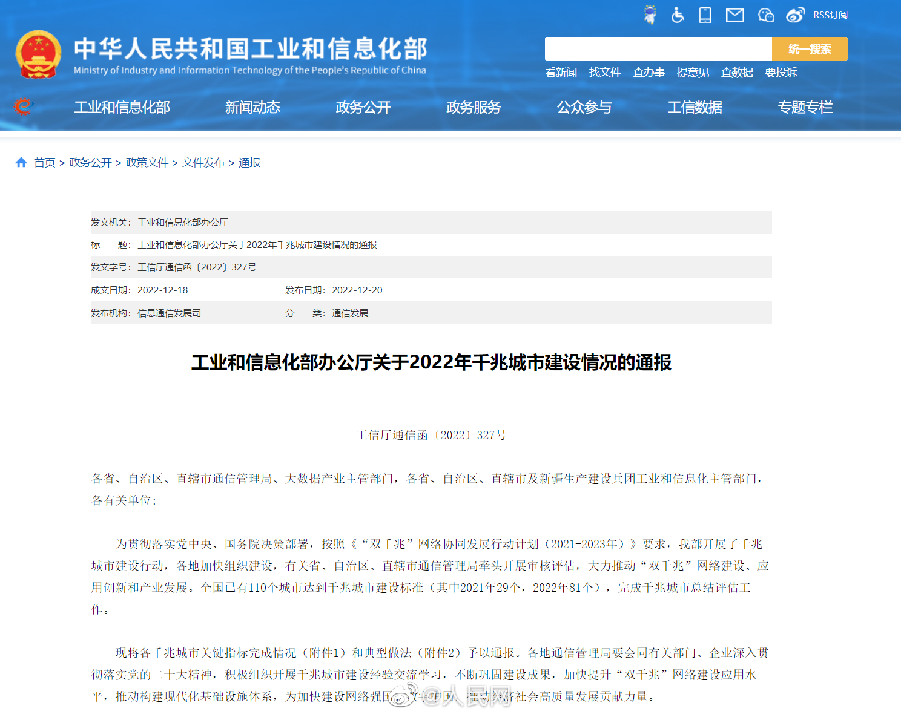Click the paragraph beginning 为贯彻落实党中央

point(430,577)
